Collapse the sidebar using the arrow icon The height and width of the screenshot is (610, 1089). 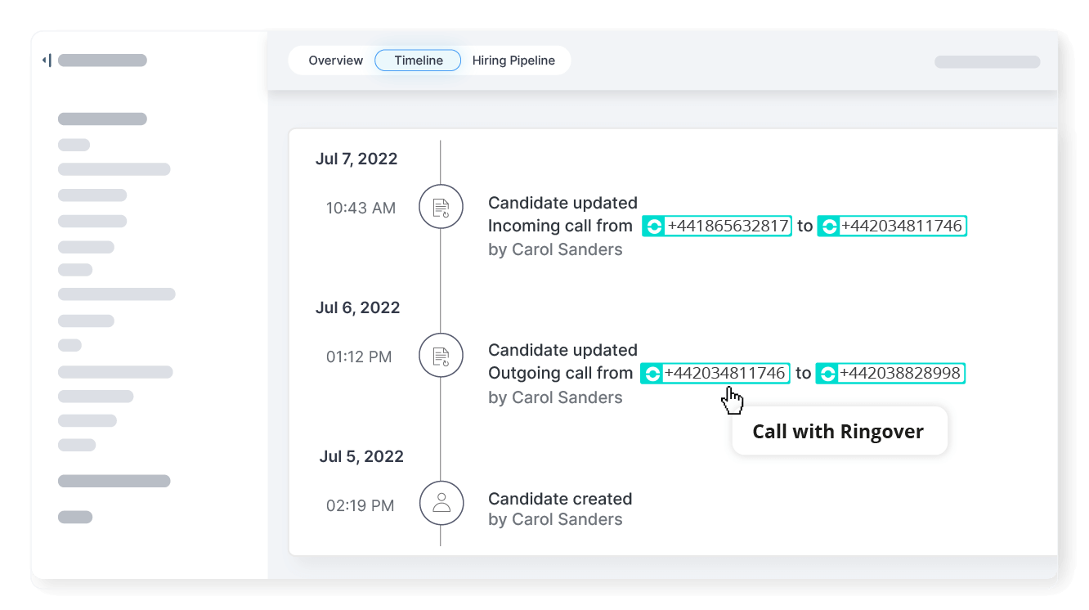[47, 60]
